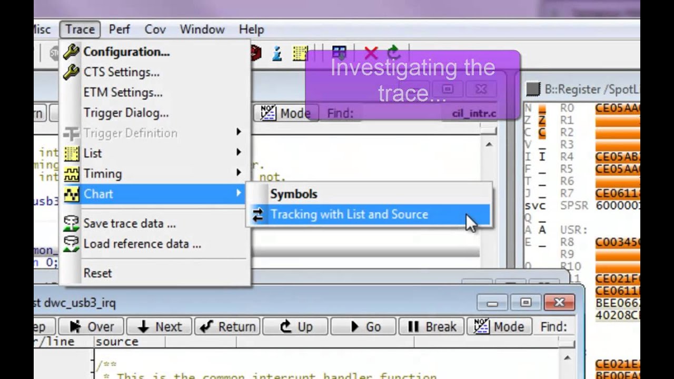The width and height of the screenshot is (674, 379).
Task: Click the wrench icon beside Configuration
Action: pyautogui.click(x=71, y=52)
